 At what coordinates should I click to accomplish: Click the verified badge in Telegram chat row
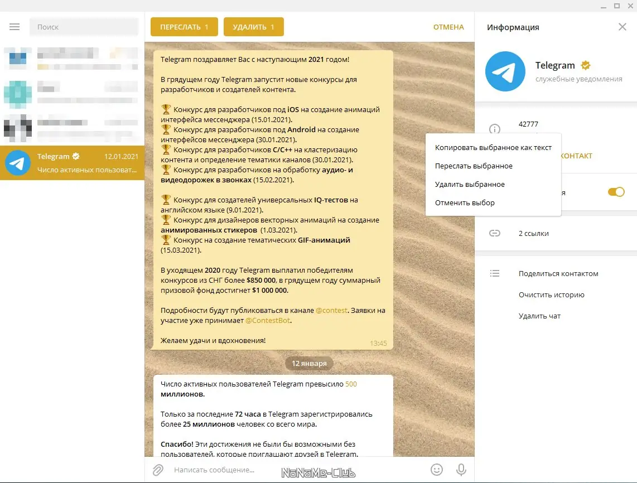[x=76, y=156]
